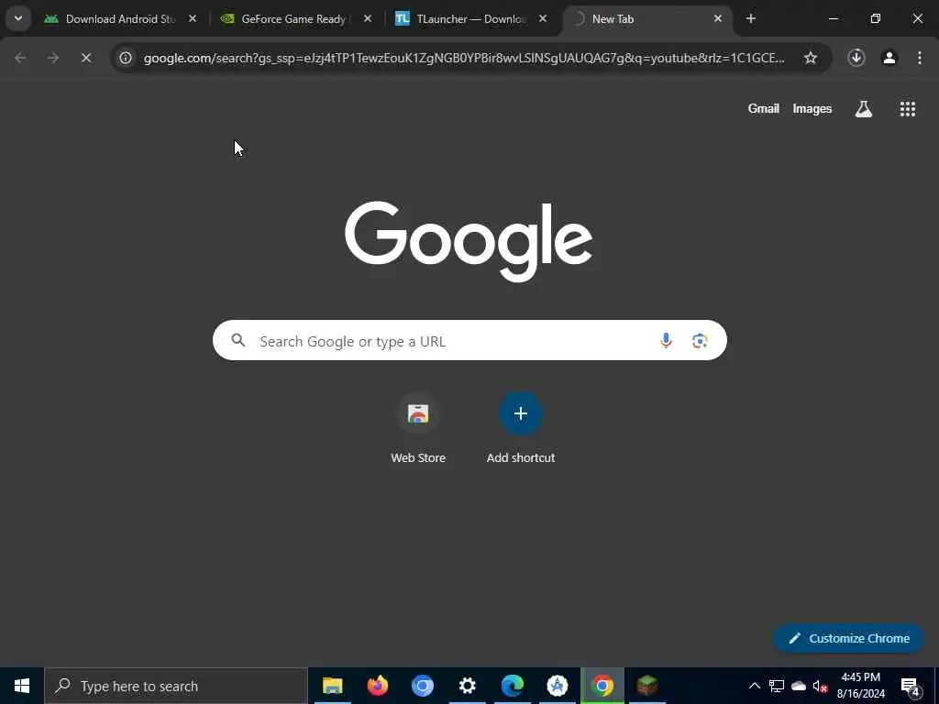
Task: Go forward to the next page
Action: point(53,58)
